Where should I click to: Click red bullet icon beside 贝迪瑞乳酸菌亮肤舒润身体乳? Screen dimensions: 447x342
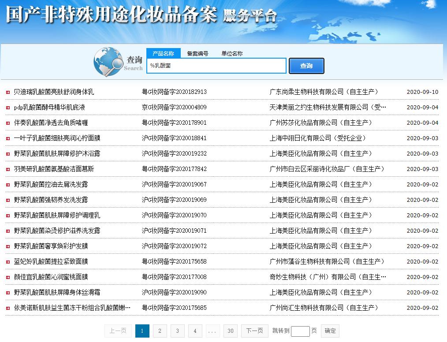point(8,92)
